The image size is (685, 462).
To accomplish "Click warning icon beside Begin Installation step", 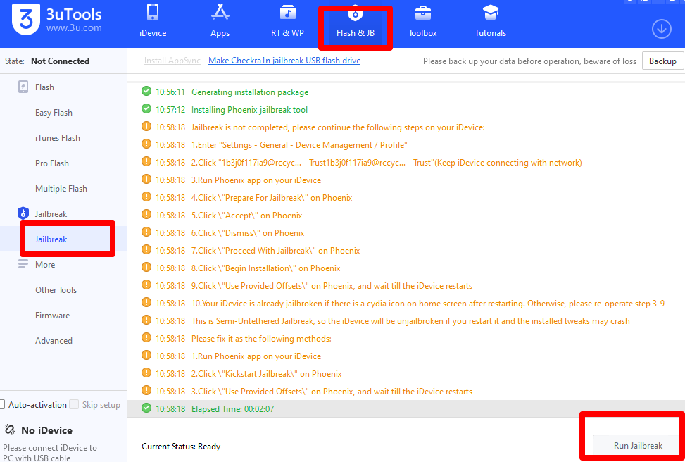I will (146, 268).
